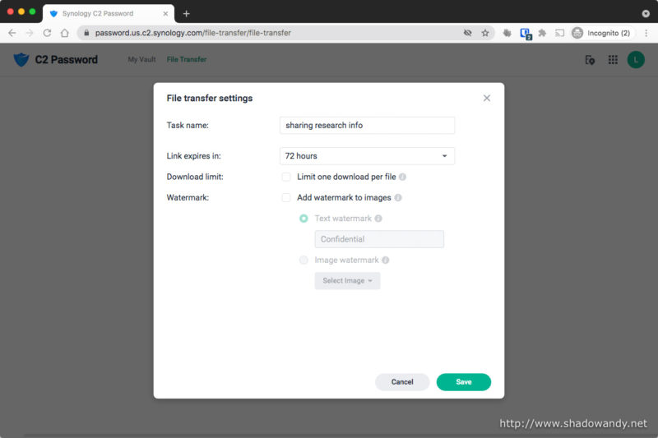This screenshot has height=438, width=658.
Task: Click the Confidential watermark text field
Action: (379, 239)
